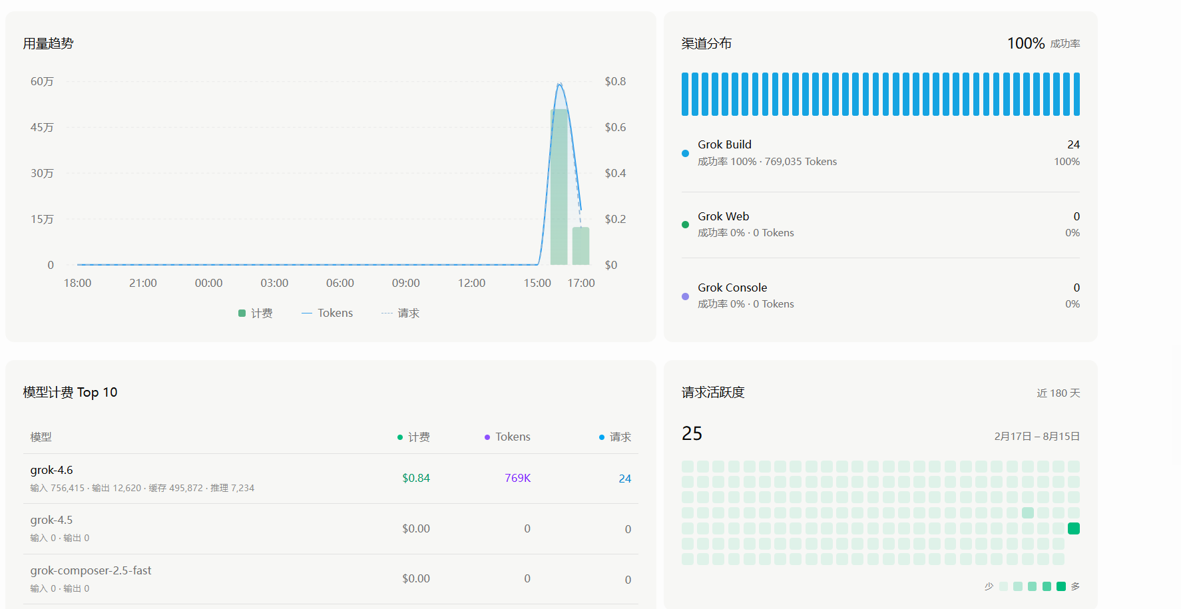Click the blue striped channel distribution bar

(881, 94)
